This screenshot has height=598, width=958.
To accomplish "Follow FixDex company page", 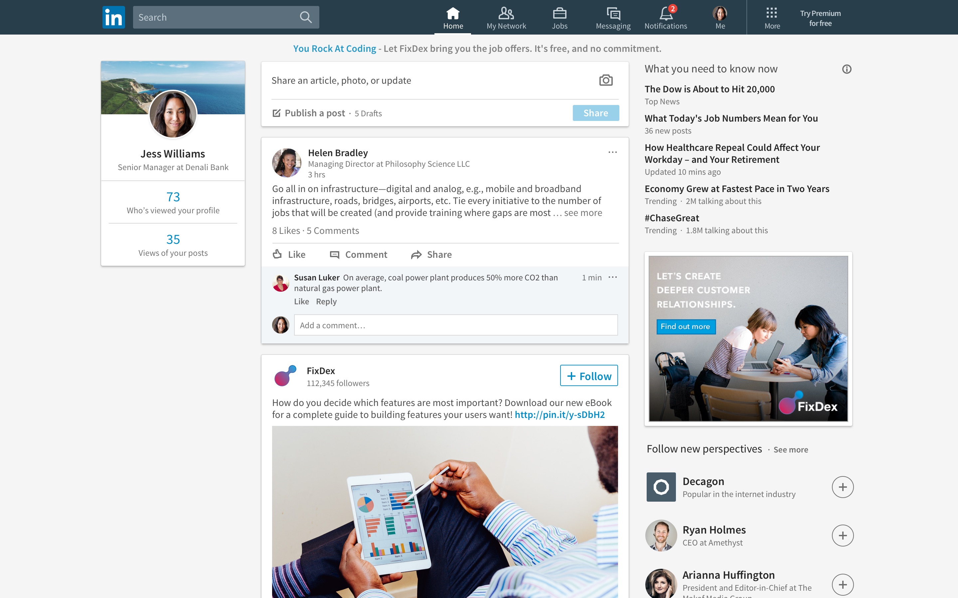I will [x=589, y=375].
